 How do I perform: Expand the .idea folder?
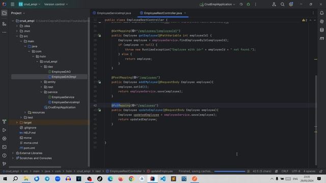pyautogui.click(x=17, y=26)
